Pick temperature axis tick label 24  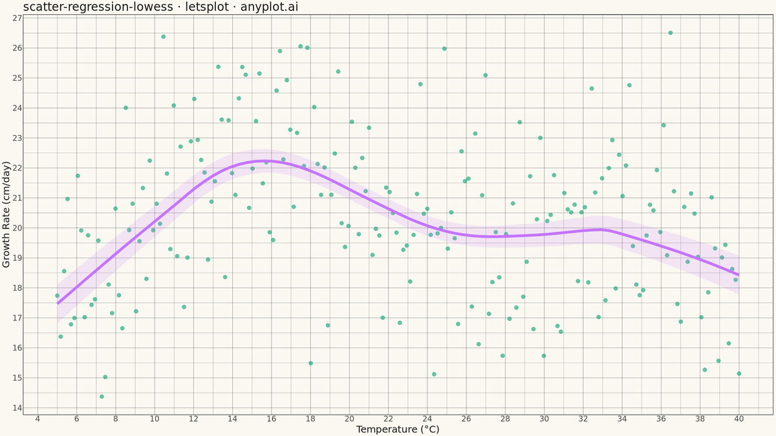(427, 419)
